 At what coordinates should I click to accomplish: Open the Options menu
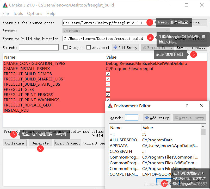point(35,13)
